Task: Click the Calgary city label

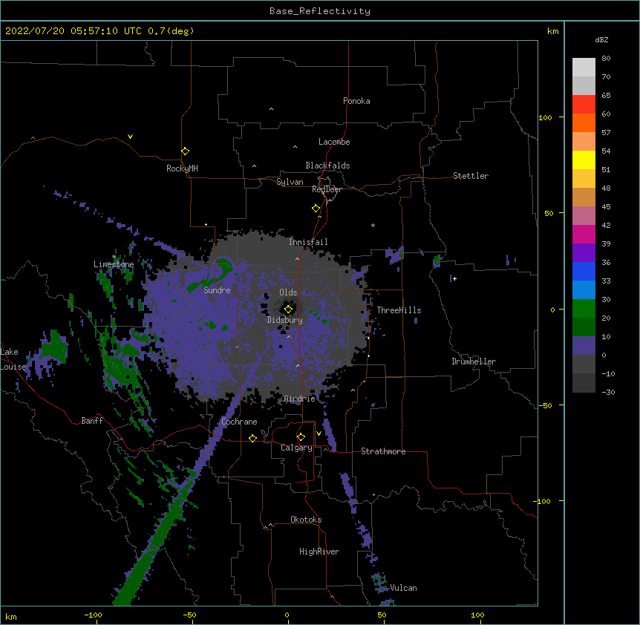Action: (296, 448)
